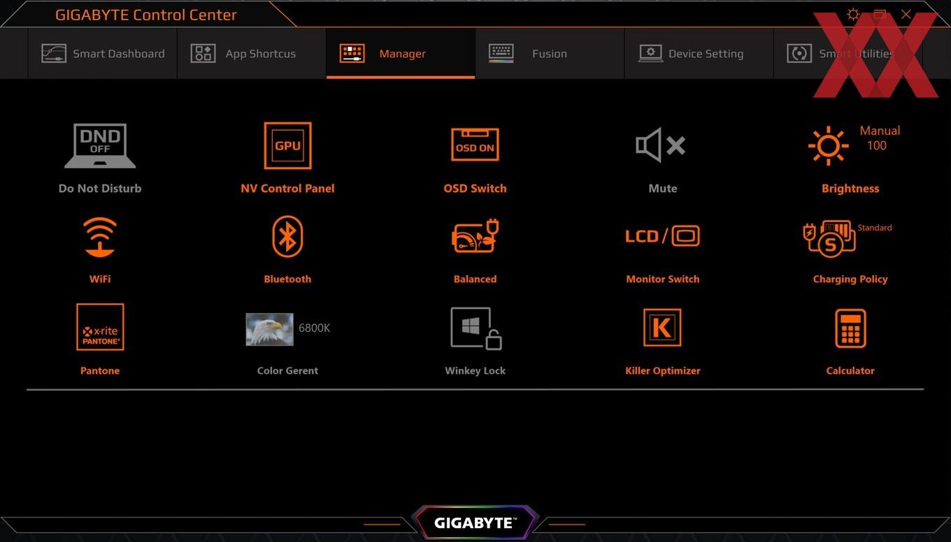Switch to the Smart Dashboard tab

103,54
